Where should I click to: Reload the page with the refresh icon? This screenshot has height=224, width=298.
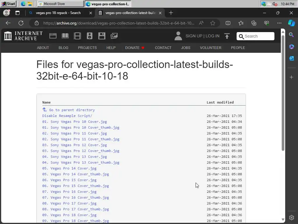click(21, 23)
